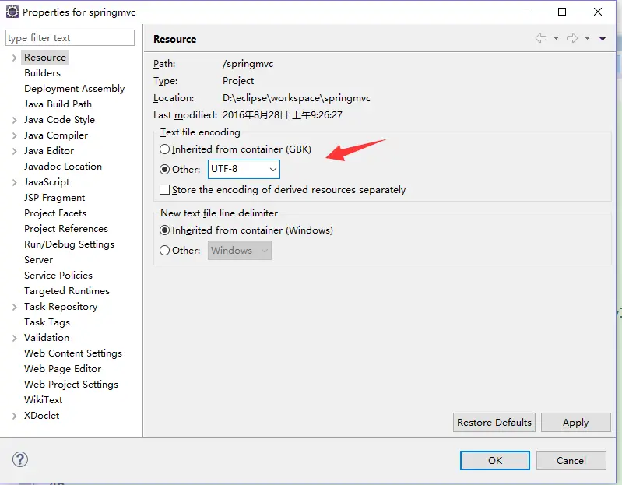Open the Targeted Runtimes page

pos(67,291)
